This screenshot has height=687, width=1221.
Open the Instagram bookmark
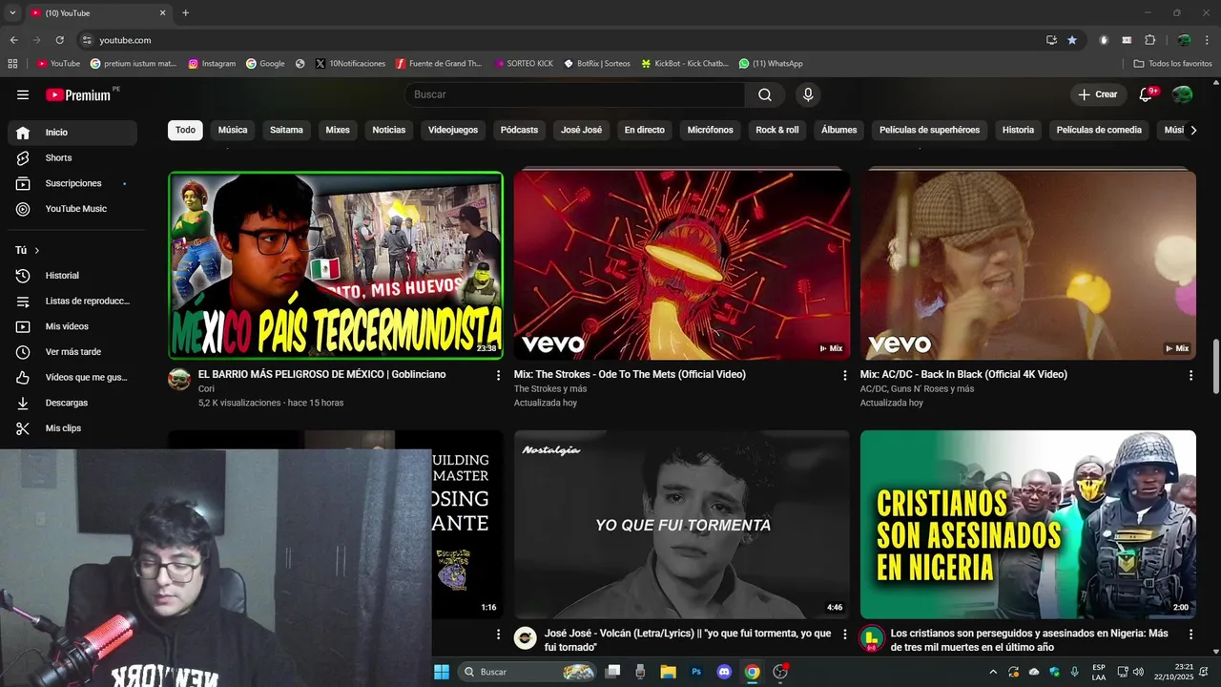212,64
